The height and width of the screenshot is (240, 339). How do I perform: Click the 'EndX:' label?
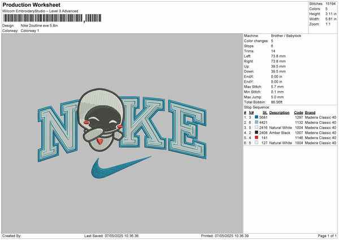pyautogui.click(x=249, y=76)
